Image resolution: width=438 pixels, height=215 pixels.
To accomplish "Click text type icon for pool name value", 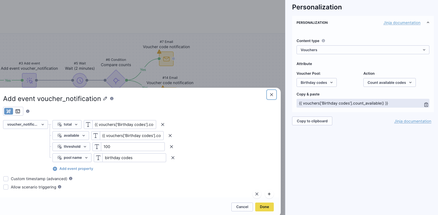I will click(98, 158).
